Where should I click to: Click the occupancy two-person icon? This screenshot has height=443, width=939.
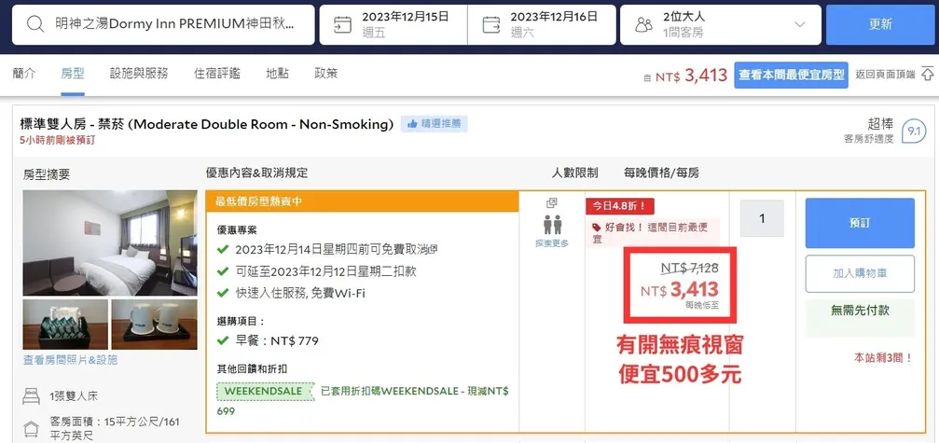[x=552, y=224]
